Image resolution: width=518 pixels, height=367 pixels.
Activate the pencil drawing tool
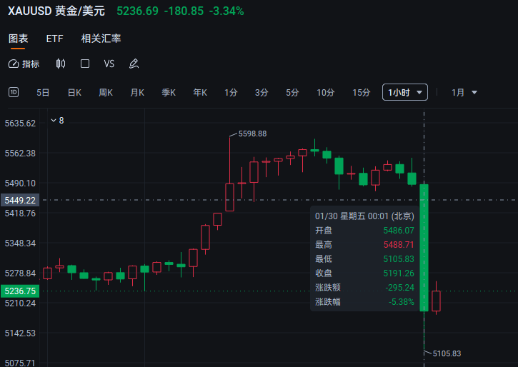tap(134, 64)
